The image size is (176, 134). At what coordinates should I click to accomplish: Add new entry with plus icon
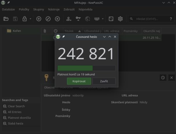point(39,19)
